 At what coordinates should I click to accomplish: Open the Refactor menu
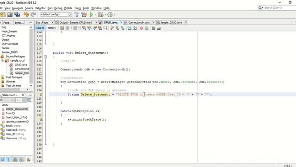click(40, 8)
